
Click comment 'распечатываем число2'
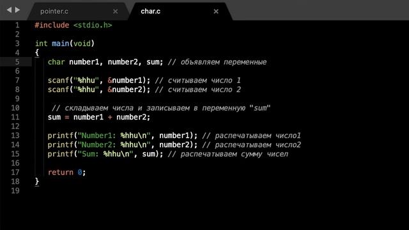[x=258, y=145]
